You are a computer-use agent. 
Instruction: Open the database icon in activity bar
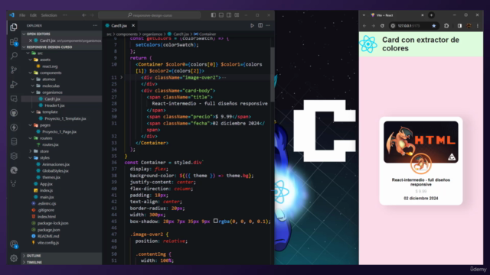click(14, 141)
